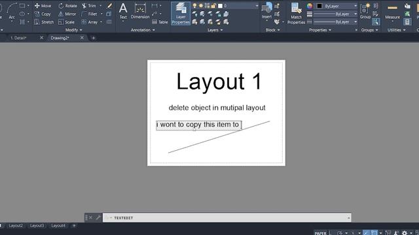Click in the TEXTEDIT command line field

(227, 217)
